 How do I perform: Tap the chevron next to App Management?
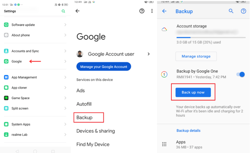point(65,77)
